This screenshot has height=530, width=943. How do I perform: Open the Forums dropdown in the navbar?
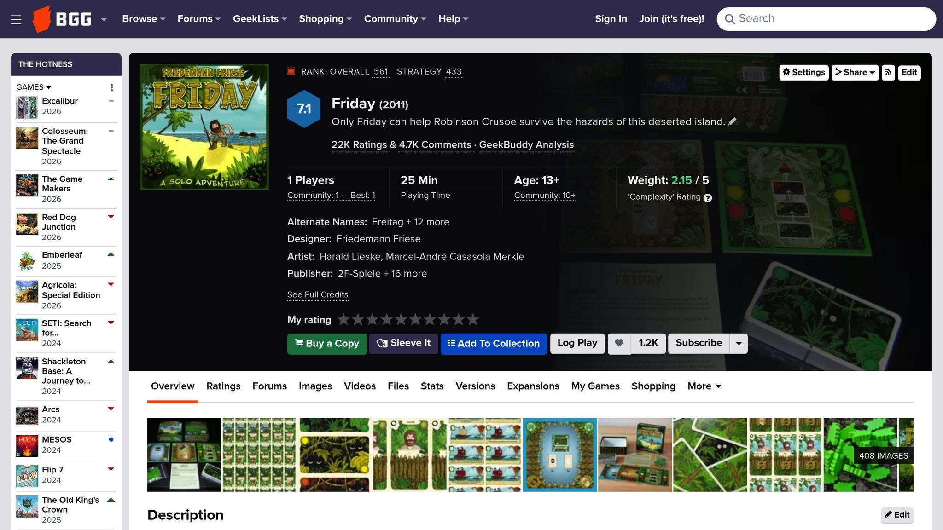[x=199, y=19]
